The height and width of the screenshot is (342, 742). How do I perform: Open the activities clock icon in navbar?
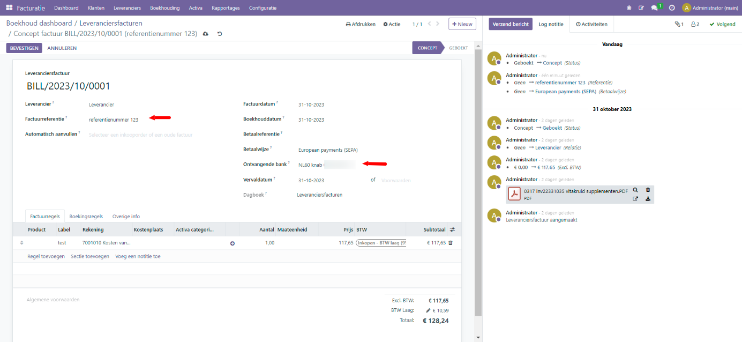click(x=671, y=8)
